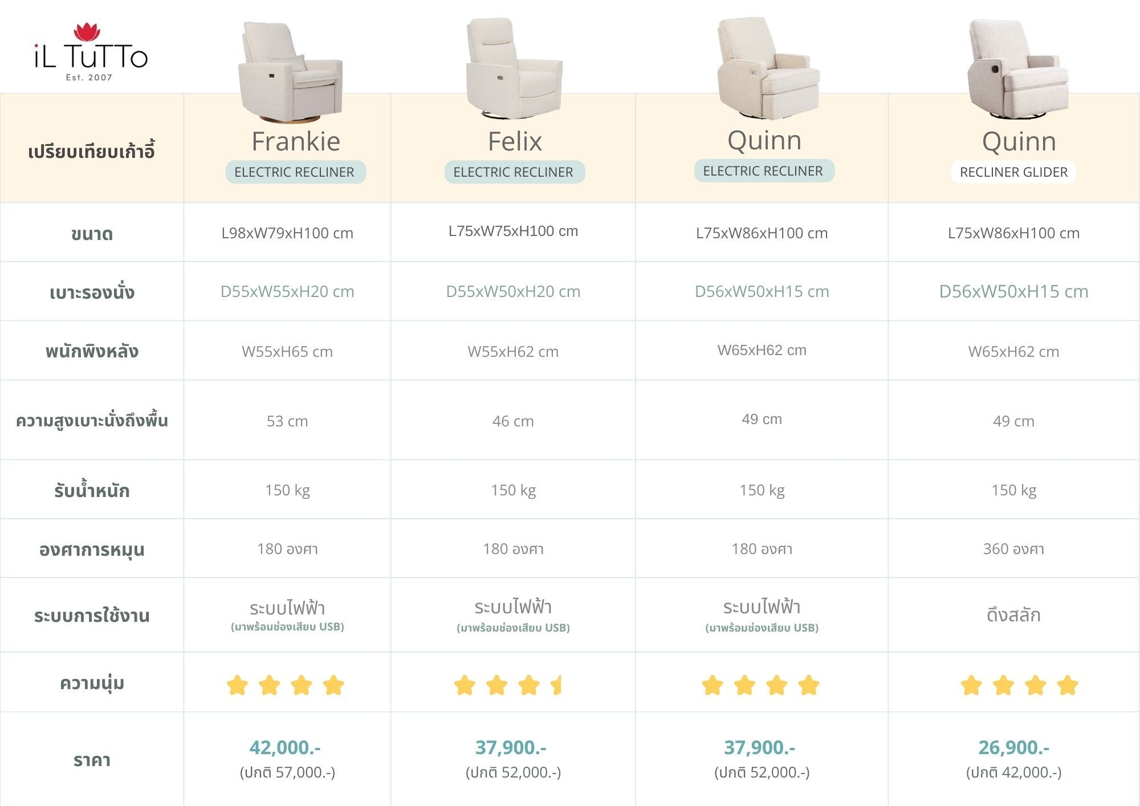The width and height of the screenshot is (1140, 806).
Task: Click the Frankie ELECTRIC RECLINER badge
Action: click(295, 172)
